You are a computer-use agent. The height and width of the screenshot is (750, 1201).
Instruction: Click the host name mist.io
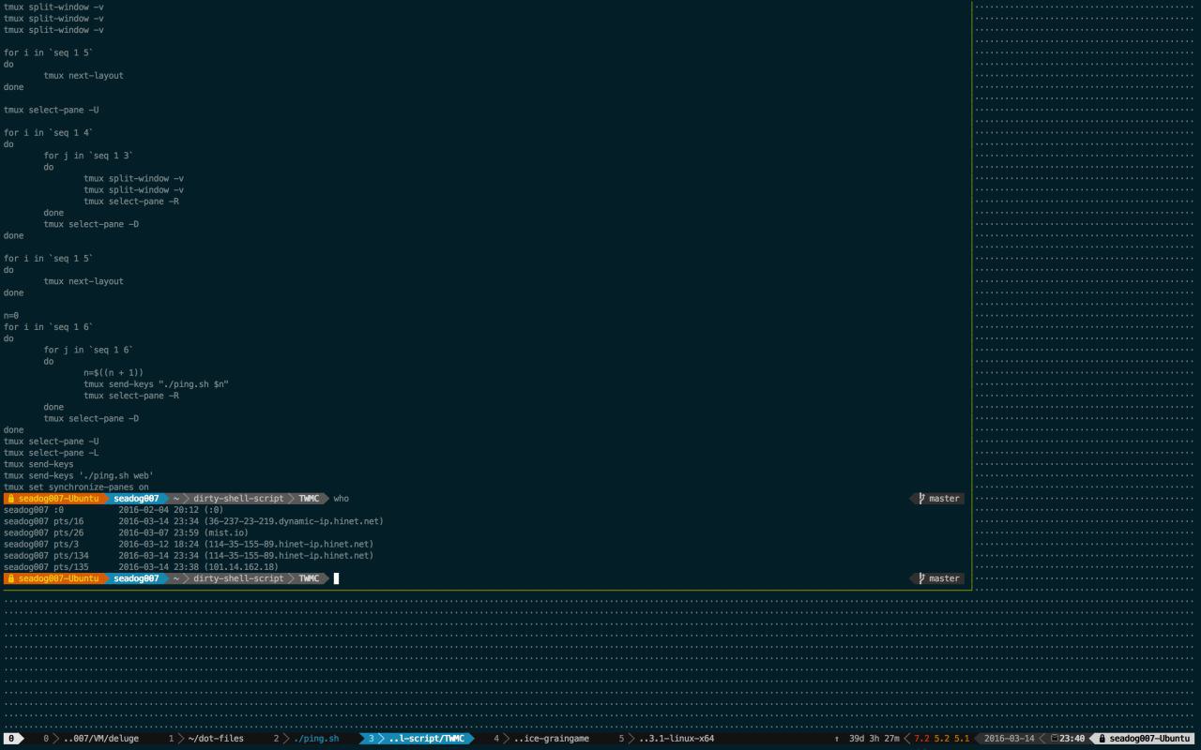tap(226, 532)
